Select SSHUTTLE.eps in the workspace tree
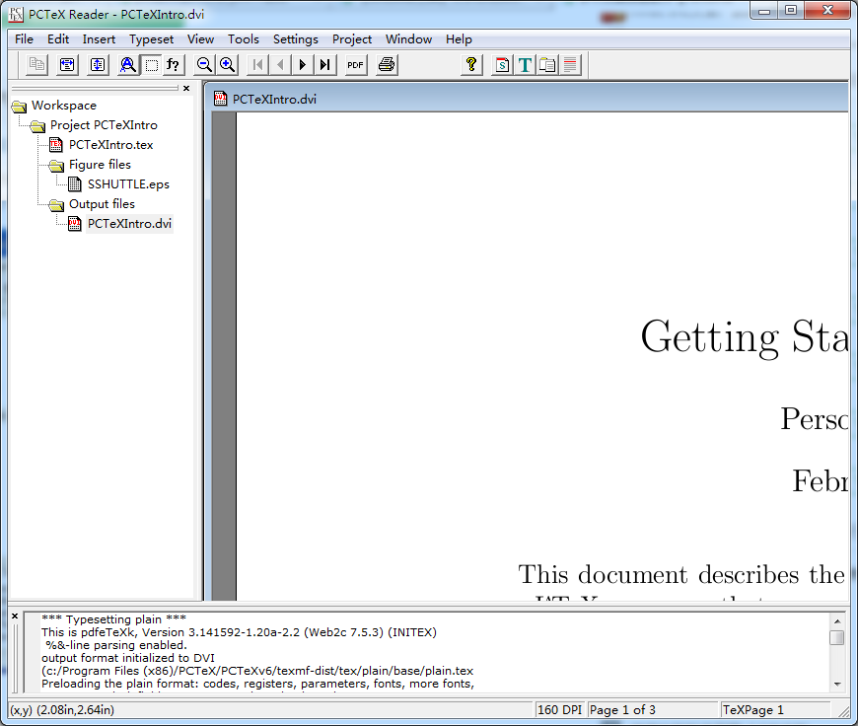 point(128,183)
